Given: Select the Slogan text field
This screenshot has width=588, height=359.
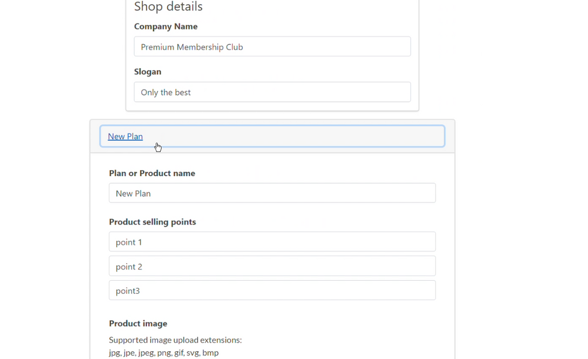Looking at the screenshot, I should coord(272,92).
